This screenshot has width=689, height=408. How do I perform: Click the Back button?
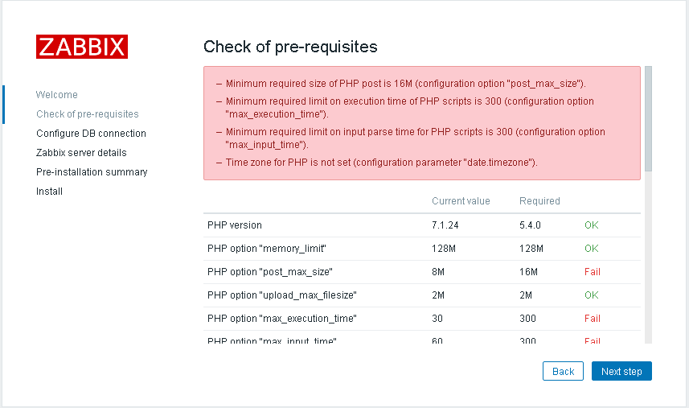(x=563, y=371)
